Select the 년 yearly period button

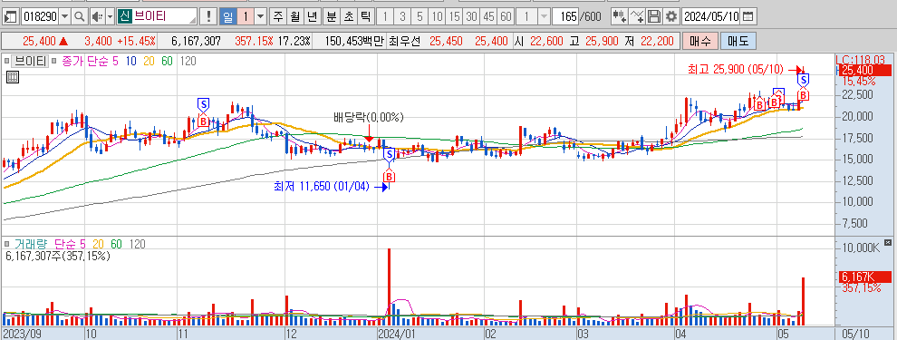point(313,16)
